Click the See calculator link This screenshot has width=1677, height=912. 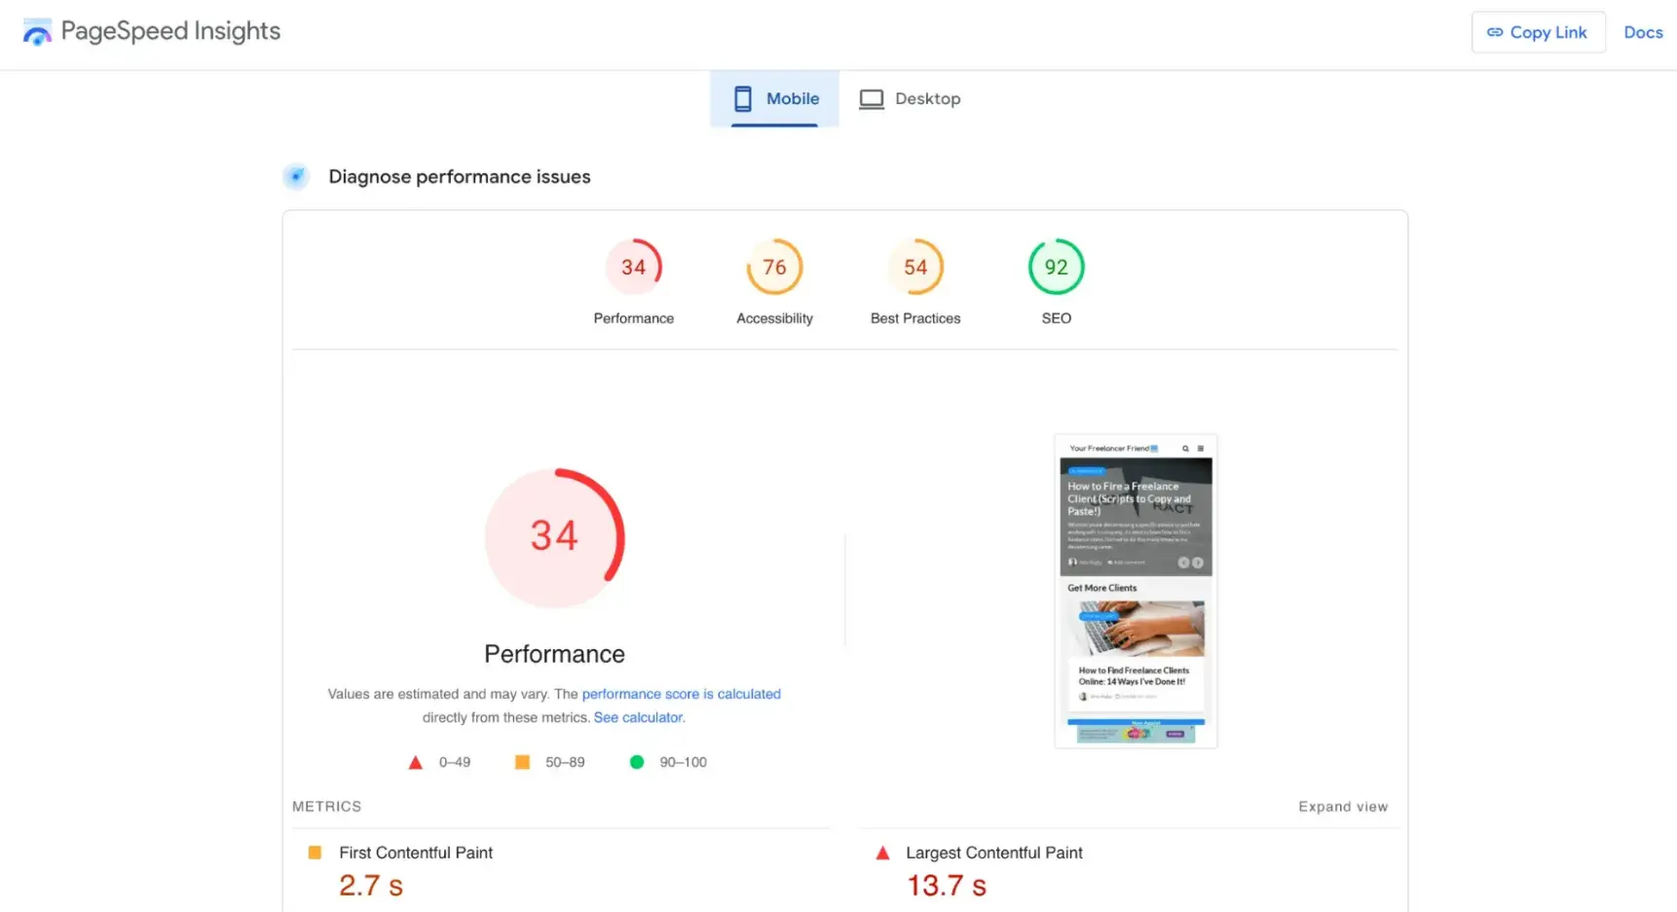(x=637, y=717)
